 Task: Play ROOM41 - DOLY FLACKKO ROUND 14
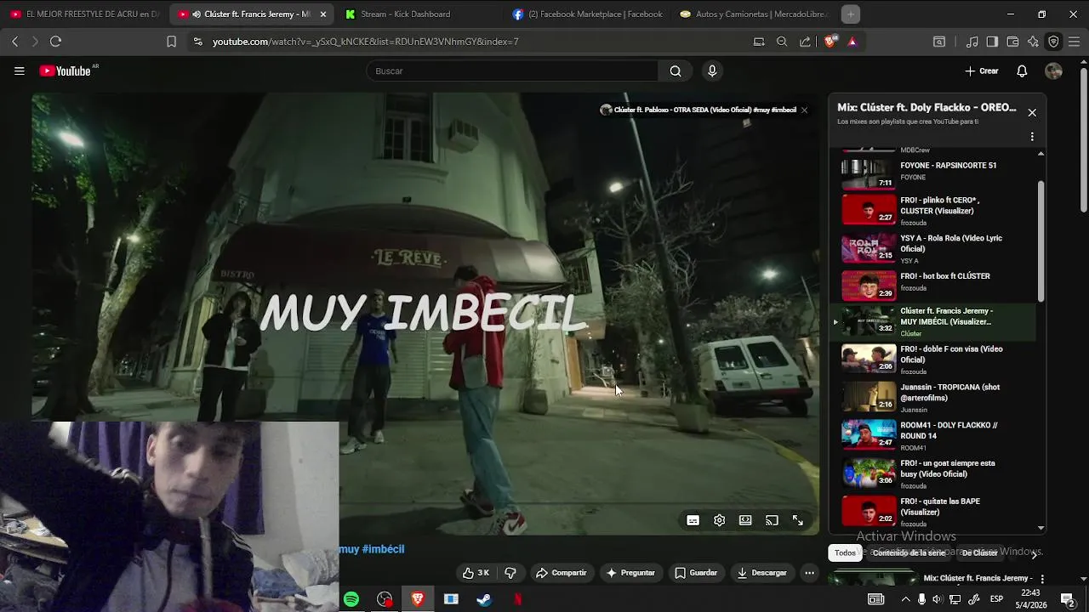[x=934, y=435]
